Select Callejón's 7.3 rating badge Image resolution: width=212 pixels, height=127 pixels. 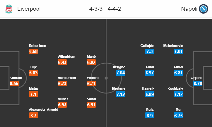(150, 51)
